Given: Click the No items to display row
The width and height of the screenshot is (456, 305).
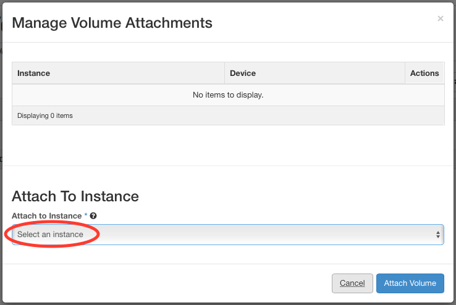Looking at the screenshot, I should click(x=228, y=95).
